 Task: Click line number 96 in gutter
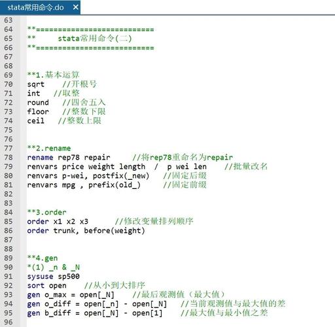9,322
